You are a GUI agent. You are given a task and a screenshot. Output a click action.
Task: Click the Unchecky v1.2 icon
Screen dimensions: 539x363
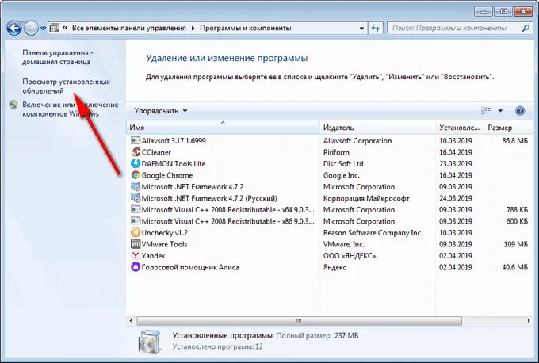click(136, 233)
